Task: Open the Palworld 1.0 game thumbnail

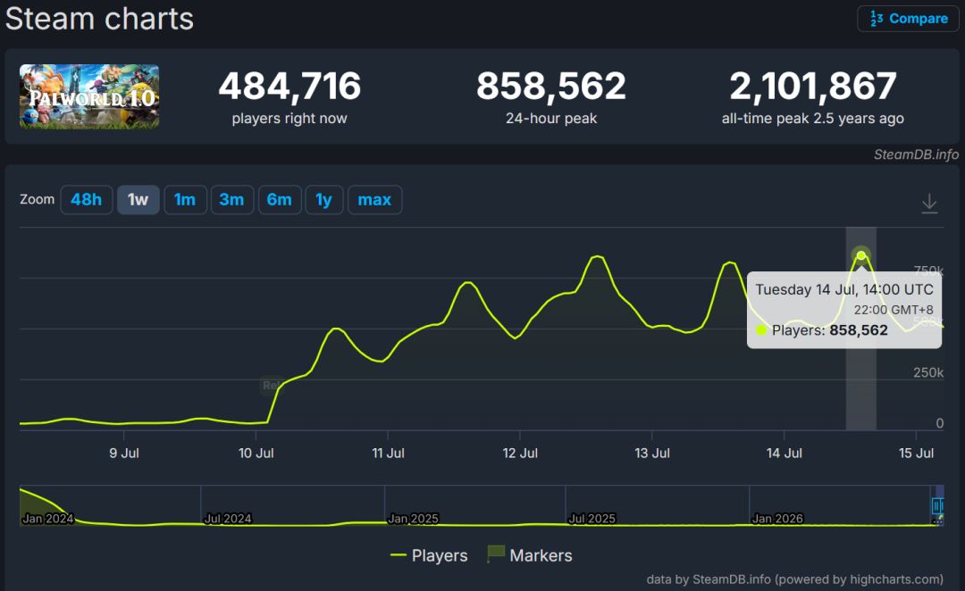Action: click(x=89, y=96)
